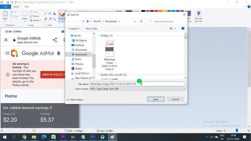
Task: Select the Magnifier tool in Paint
Action: [x=54, y=19]
